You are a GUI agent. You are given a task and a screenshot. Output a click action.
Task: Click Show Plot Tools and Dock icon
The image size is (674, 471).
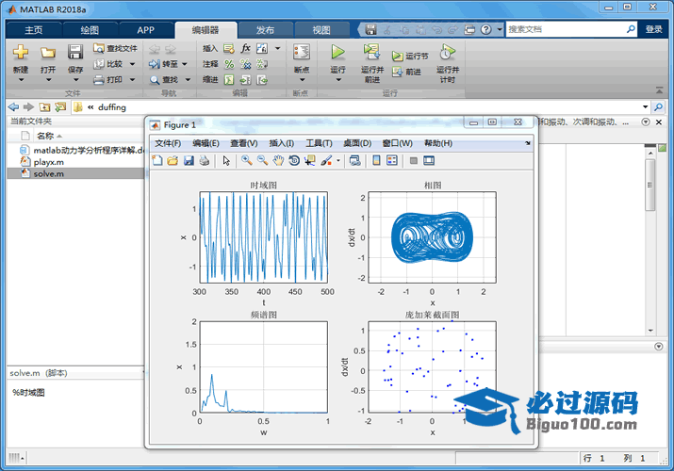click(x=429, y=160)
